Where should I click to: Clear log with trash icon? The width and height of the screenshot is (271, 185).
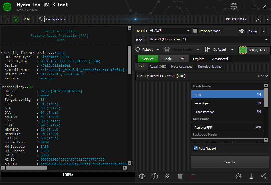tap(180, 176)
